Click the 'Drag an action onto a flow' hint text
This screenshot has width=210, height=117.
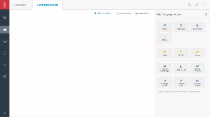click(x=178, y=92)
